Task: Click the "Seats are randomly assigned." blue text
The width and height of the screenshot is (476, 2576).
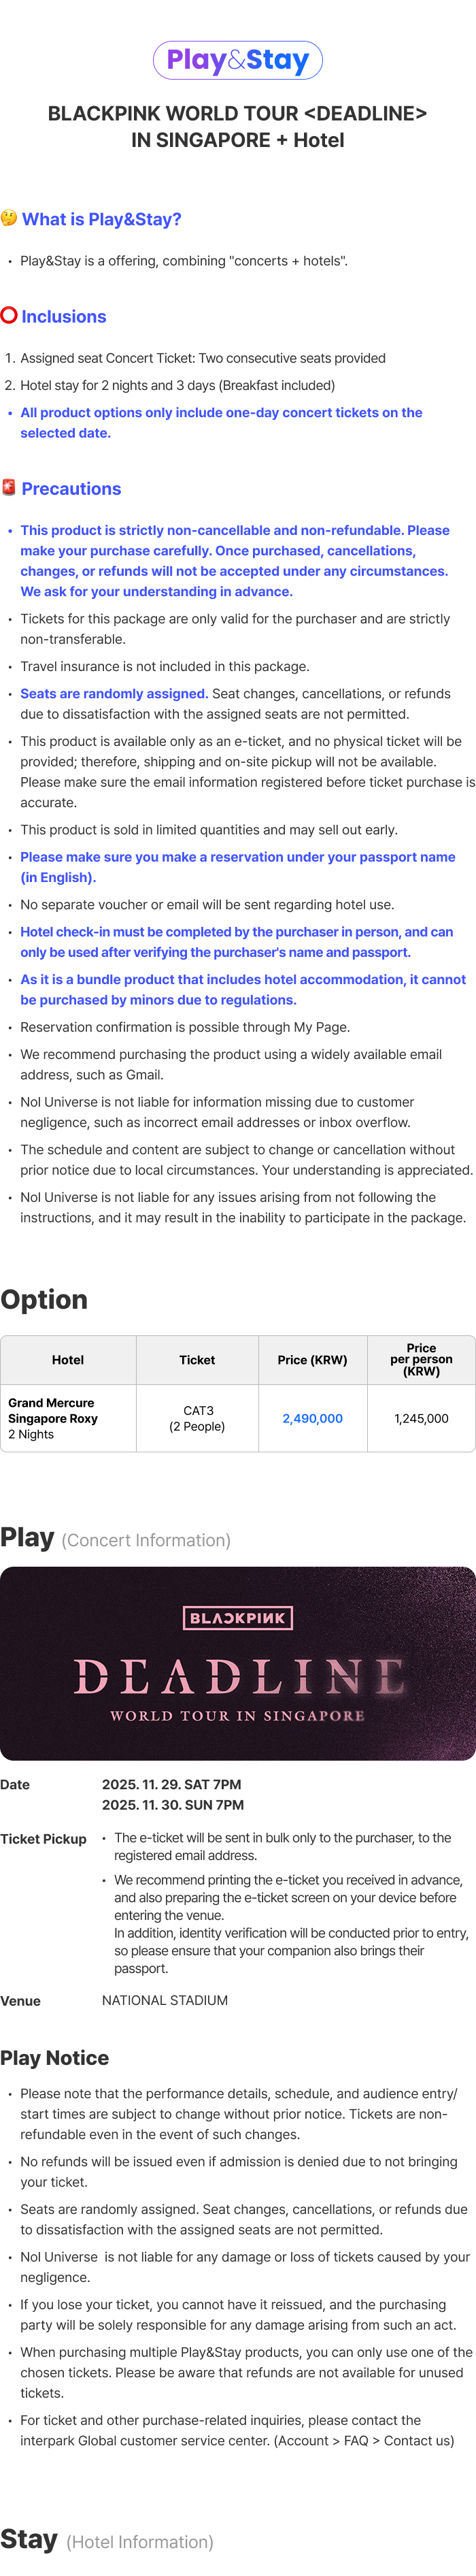Action: click(x=114, y=693)
